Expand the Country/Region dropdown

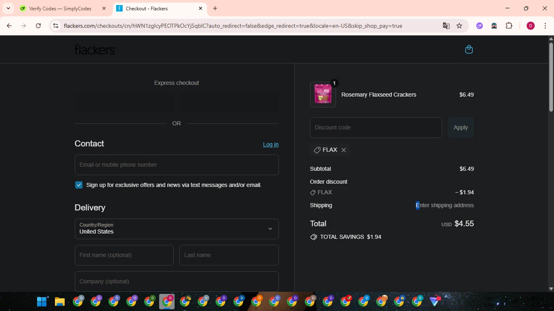[x=177, y=229]
